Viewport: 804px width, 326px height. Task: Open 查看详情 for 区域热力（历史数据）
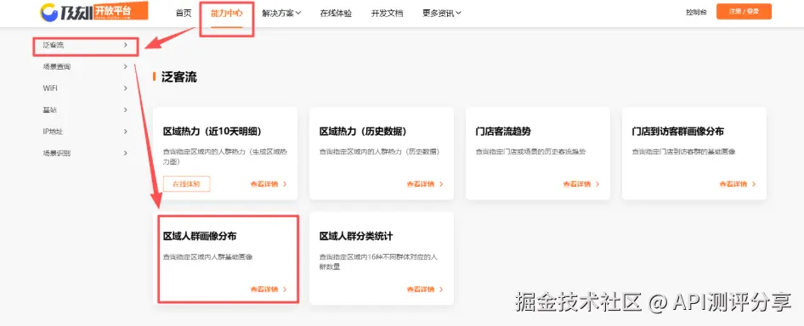[x=425, y=184]
